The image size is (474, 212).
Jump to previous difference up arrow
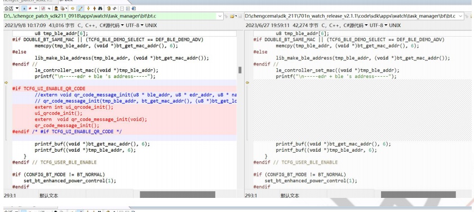click(x=95, y=8)
